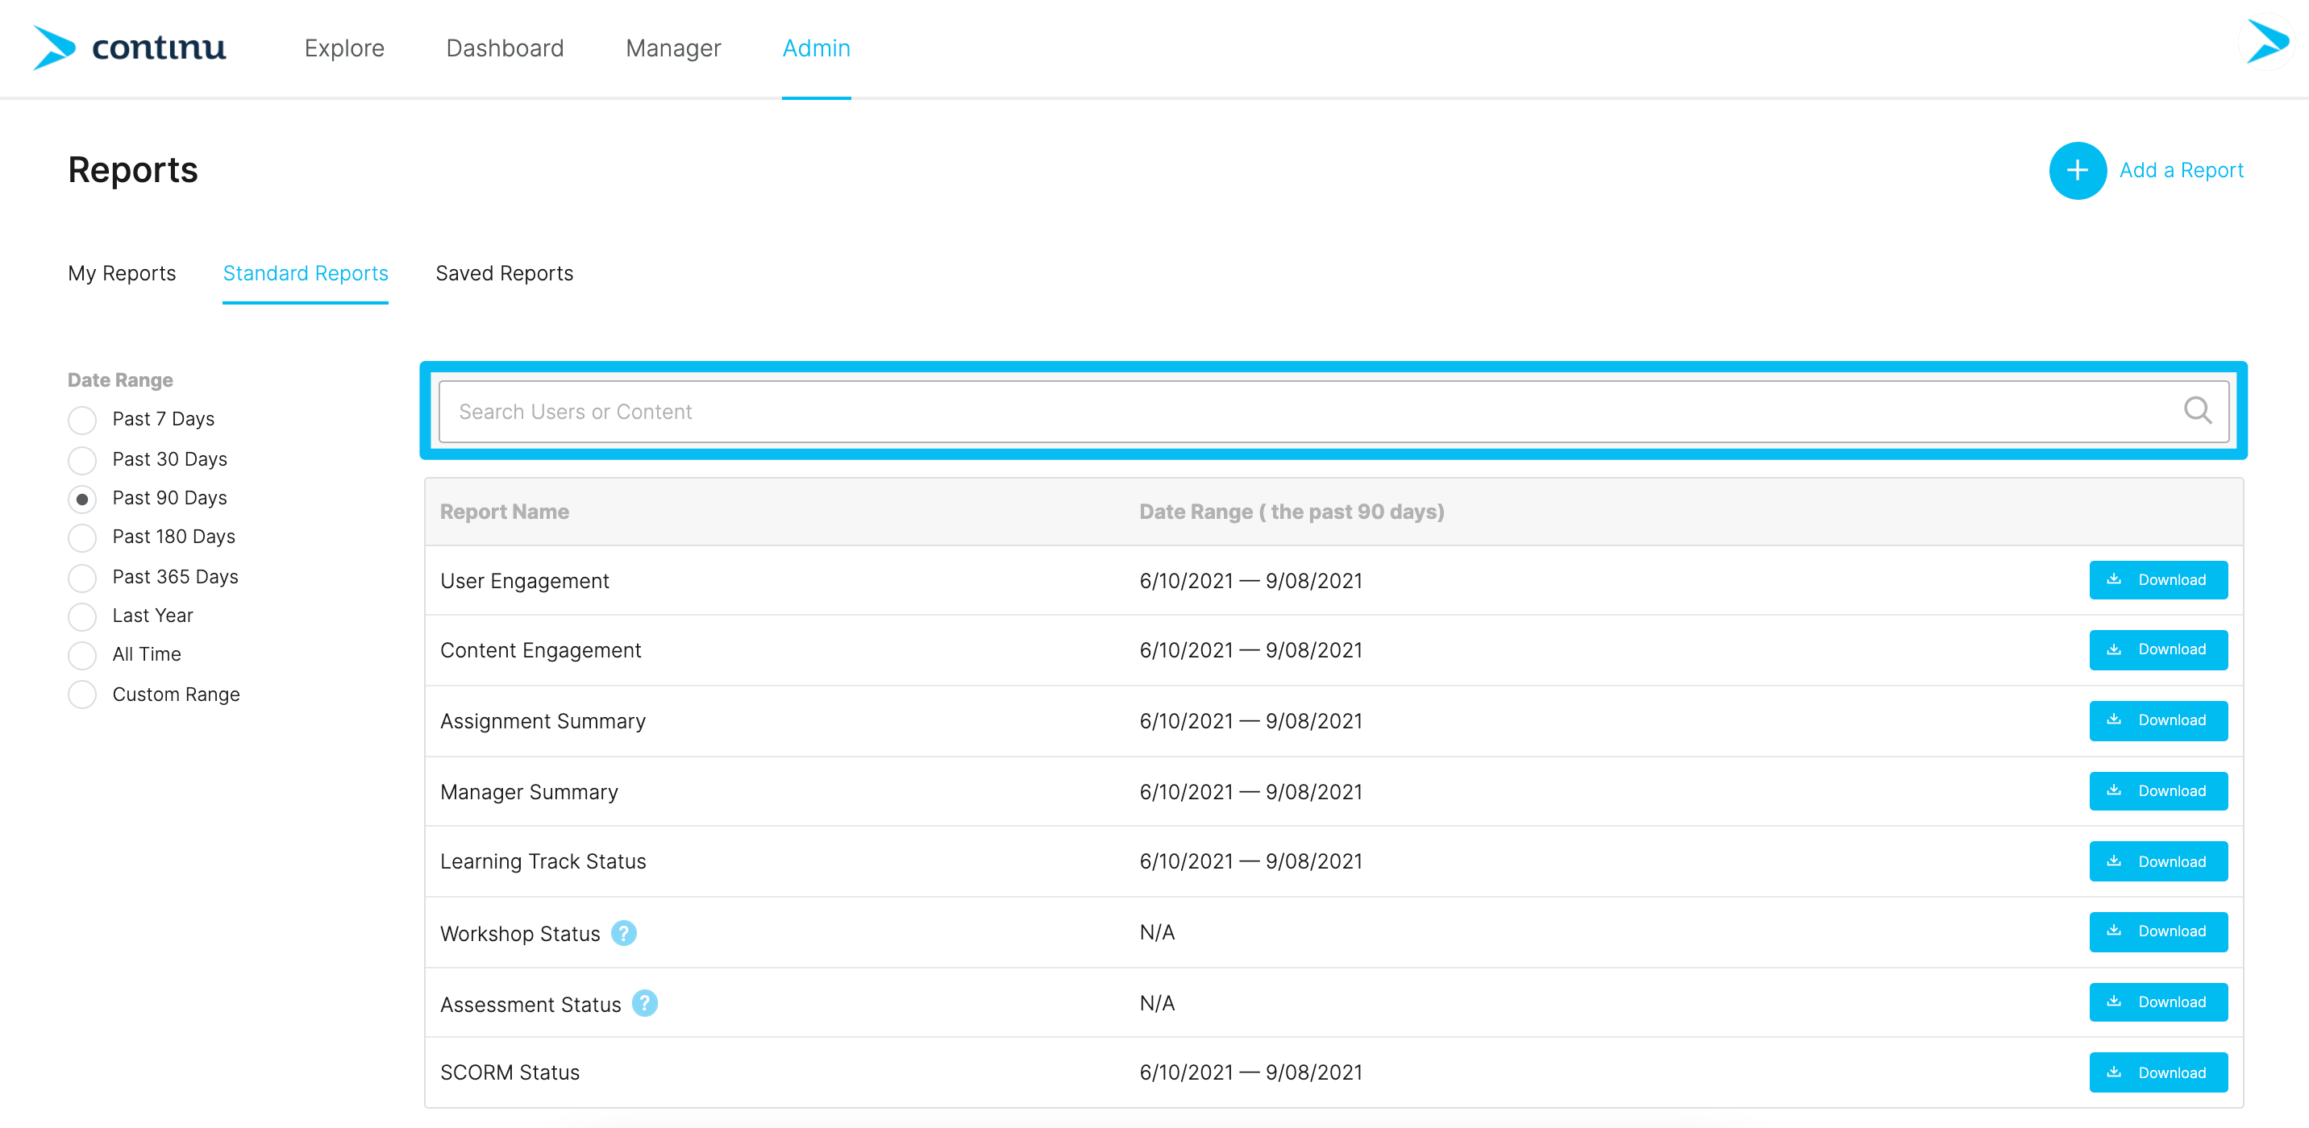Click the Workshop Status report name
Viewport: 2309px width, 1128px height.
pyautogui.click(x=520, y=934)
